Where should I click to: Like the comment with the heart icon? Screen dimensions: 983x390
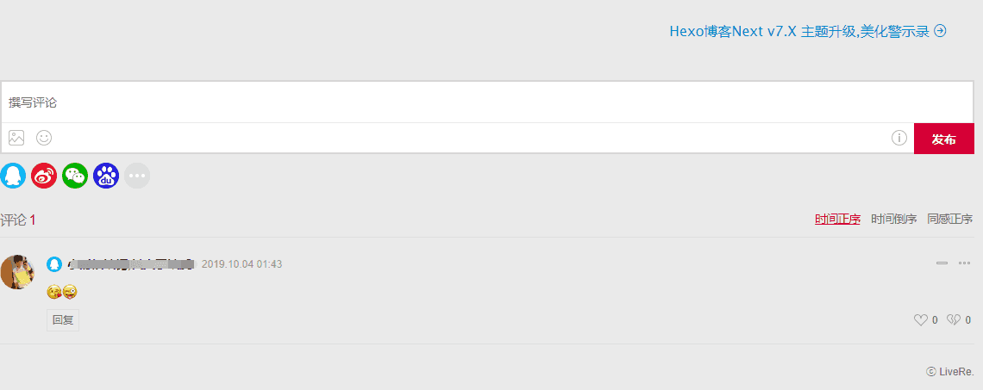pos(920,320)
